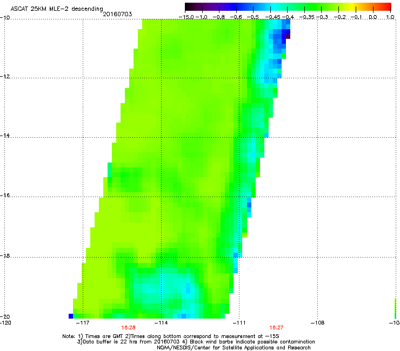This screenshot has height=351, width=400.
Task: Click the blue cell at the swath's bottom-left corner
Action: point(71,316)
